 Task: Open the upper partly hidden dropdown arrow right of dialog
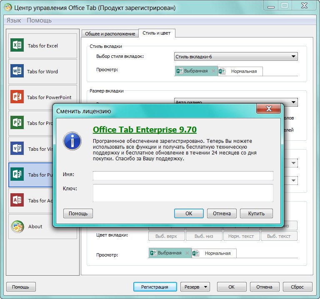pos(293,163)
